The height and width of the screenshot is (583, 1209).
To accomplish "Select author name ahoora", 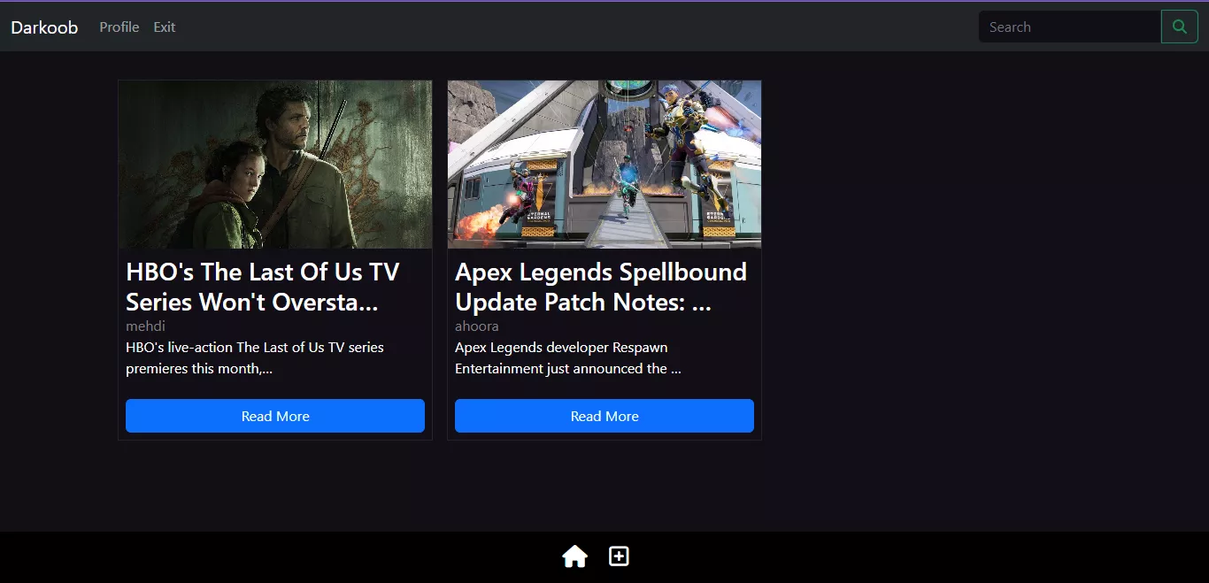I will (477, 326).
